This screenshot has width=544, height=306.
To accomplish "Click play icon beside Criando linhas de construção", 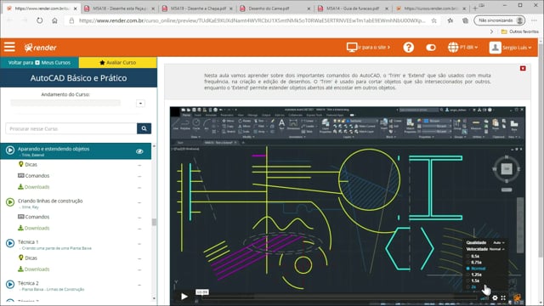I will click(10, 201).
